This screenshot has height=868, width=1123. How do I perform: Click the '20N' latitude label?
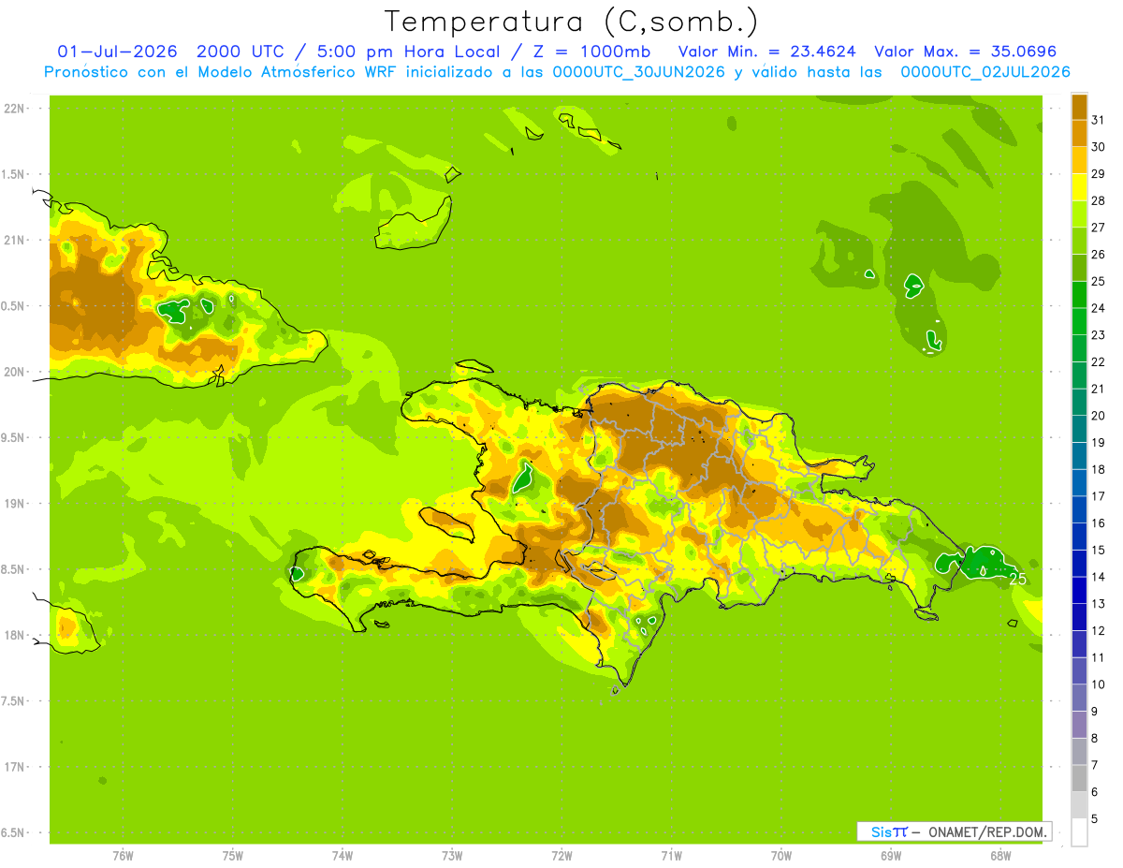(x=14, y=372)
